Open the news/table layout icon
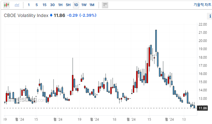The width and height of the screenshot is (212, 124). pyautogui.click(x=105, y=5)
